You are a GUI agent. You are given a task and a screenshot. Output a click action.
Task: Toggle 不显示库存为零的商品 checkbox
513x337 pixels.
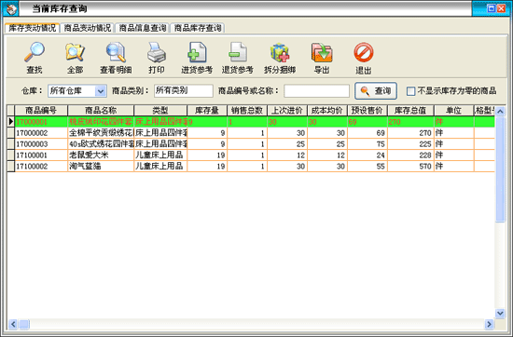tap(410, 91)
